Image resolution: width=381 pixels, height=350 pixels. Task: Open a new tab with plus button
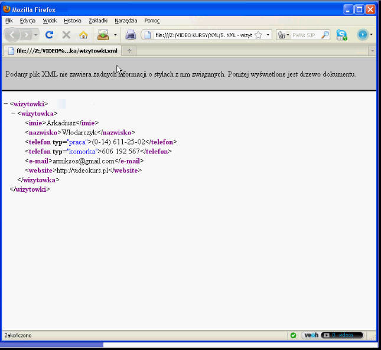pyautogui.click(x=129, y=51)
